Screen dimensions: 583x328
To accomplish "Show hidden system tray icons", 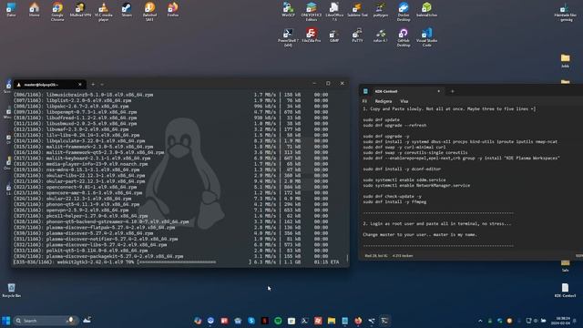I will (x=480, y=321).
